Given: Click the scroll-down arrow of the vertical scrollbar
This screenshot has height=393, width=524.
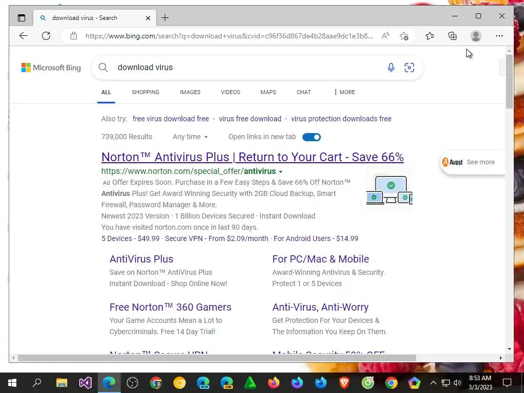Looking at the screenshot, I should 509,349.
